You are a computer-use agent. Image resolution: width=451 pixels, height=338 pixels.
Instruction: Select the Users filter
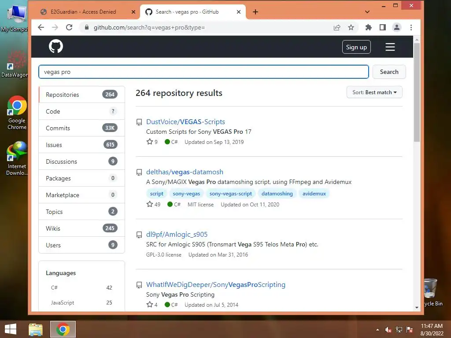pyautogui.click(x=81, y=245)
